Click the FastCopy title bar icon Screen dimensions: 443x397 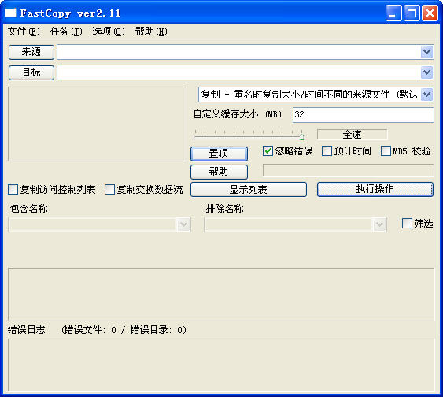(x=10, y=13)
